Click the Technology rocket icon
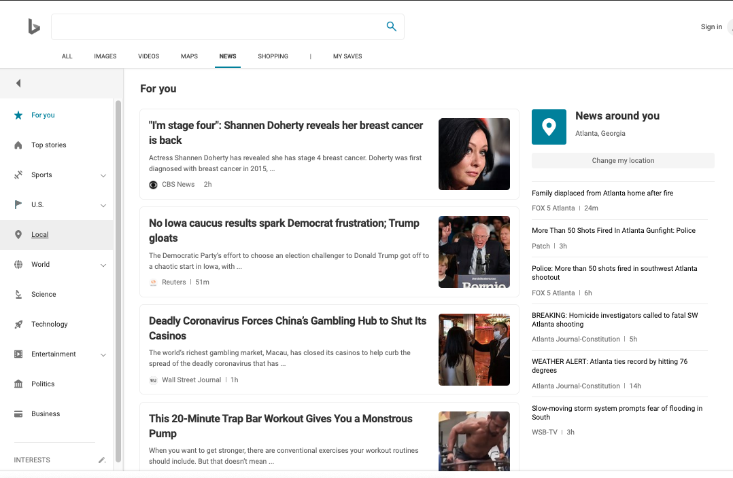This screenshot has height=478, width=733. click(18, 325)
